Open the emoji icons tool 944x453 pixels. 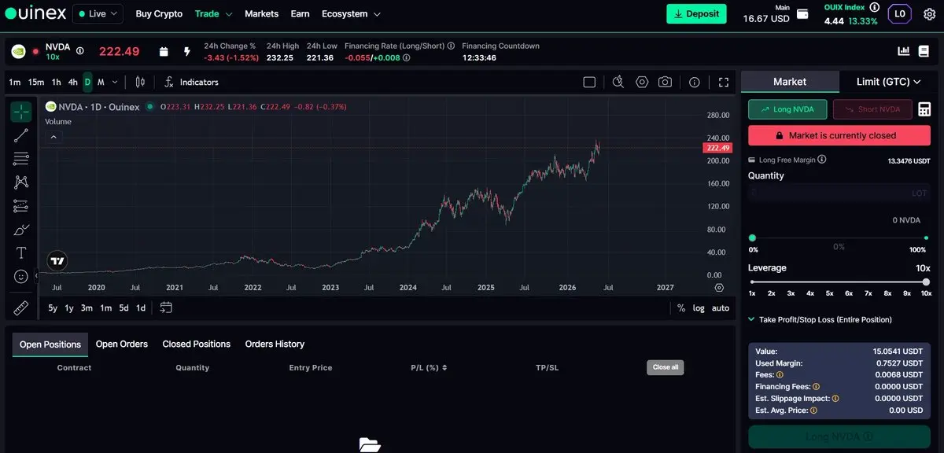[21, 277]
